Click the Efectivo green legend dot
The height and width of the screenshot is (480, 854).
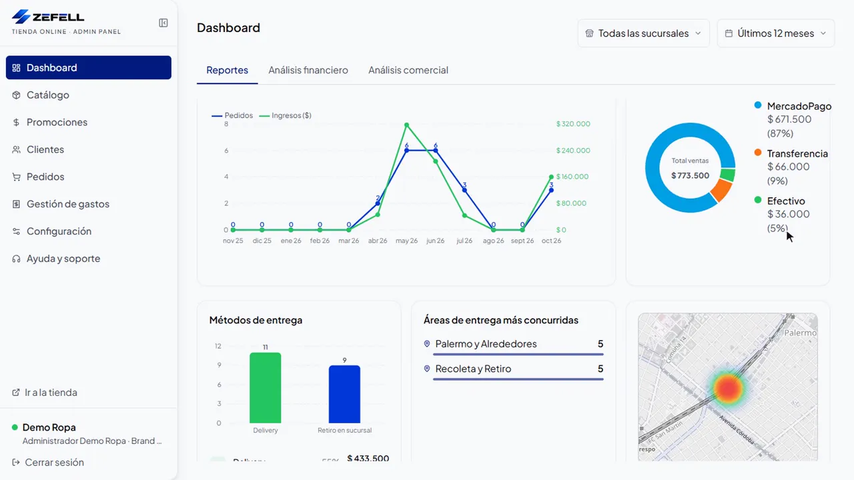(758, 200)
